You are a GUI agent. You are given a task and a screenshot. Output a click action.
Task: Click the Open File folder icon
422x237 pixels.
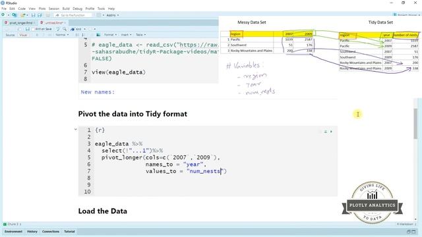(23, 15)
